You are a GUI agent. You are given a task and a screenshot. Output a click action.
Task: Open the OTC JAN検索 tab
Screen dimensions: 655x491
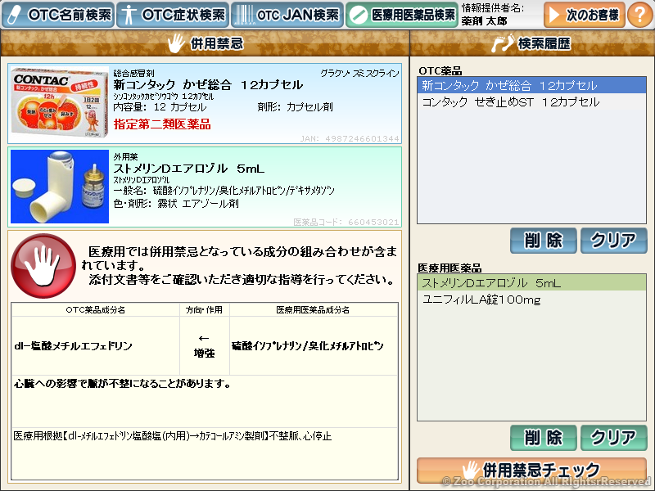[x=287, y=15]
